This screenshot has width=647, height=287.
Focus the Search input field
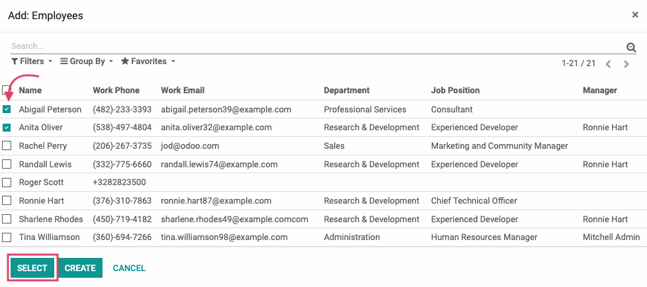pos(317,46)
